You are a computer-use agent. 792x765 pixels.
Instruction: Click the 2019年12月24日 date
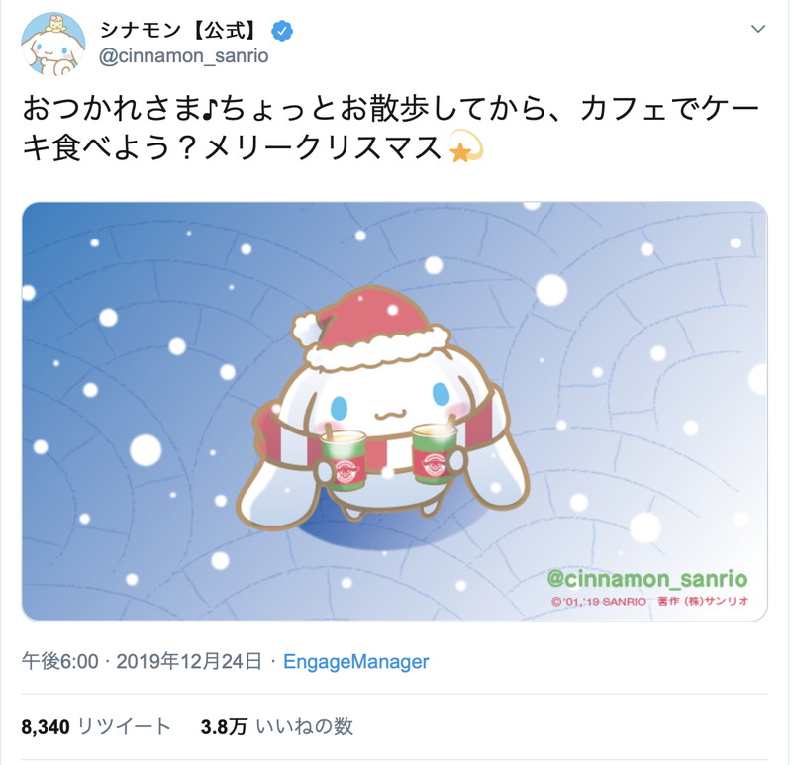[189, 661]
